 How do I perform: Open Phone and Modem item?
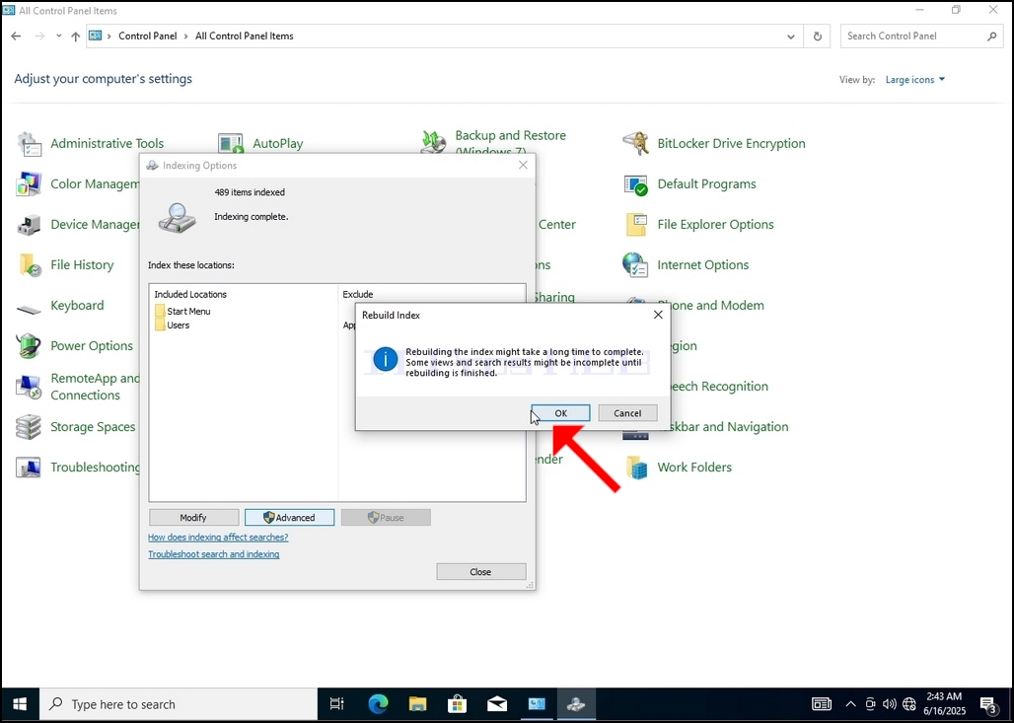click(710, 305)
